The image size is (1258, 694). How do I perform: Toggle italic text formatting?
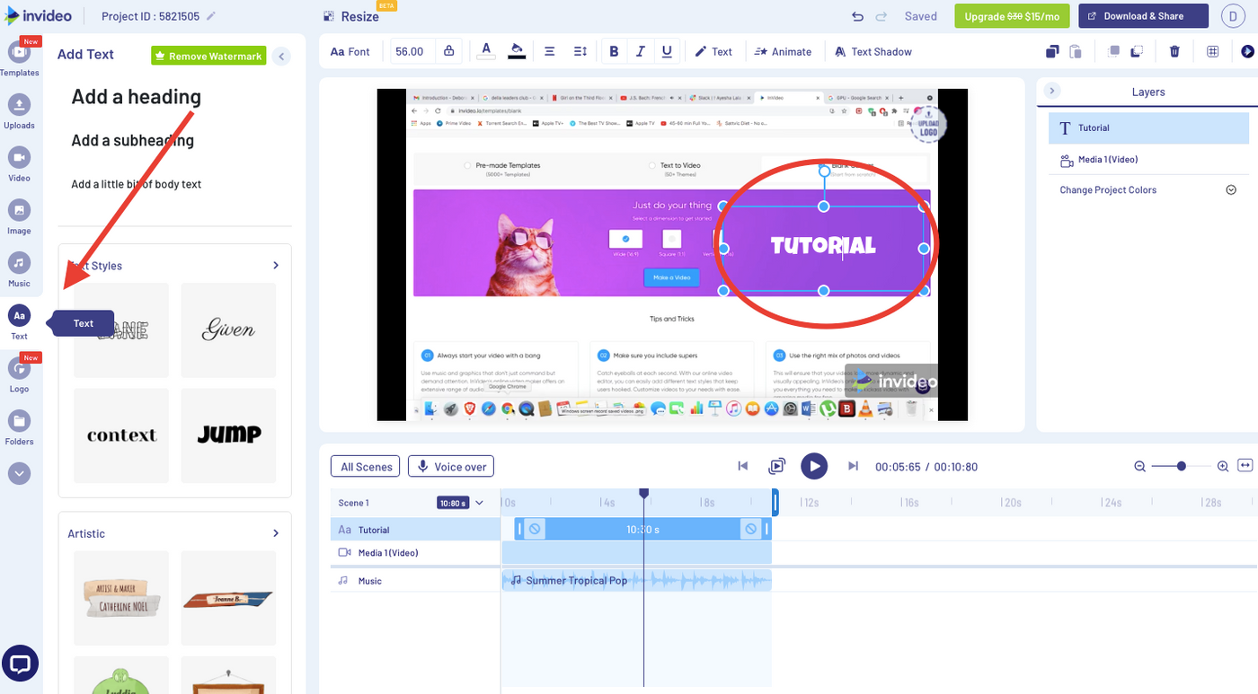(641, 51)
